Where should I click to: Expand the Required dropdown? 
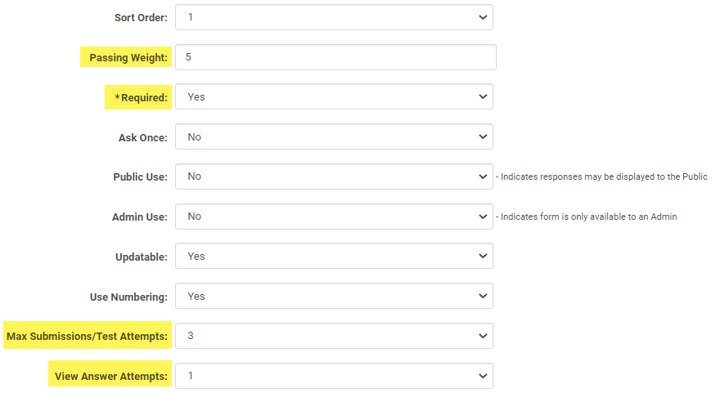pyautogui.click(x=334, y=96)
